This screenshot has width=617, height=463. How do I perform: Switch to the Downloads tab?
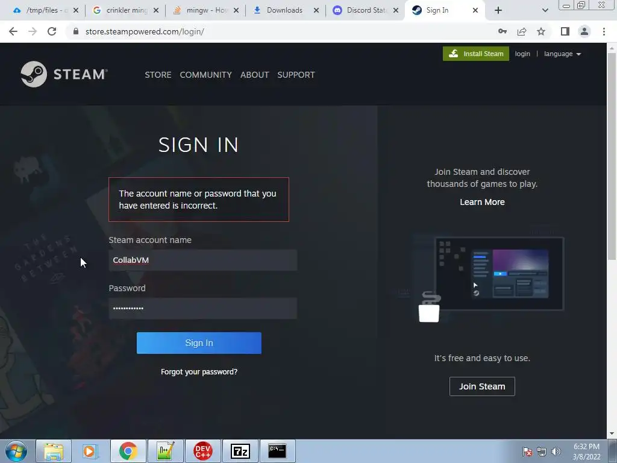point(284,10)
